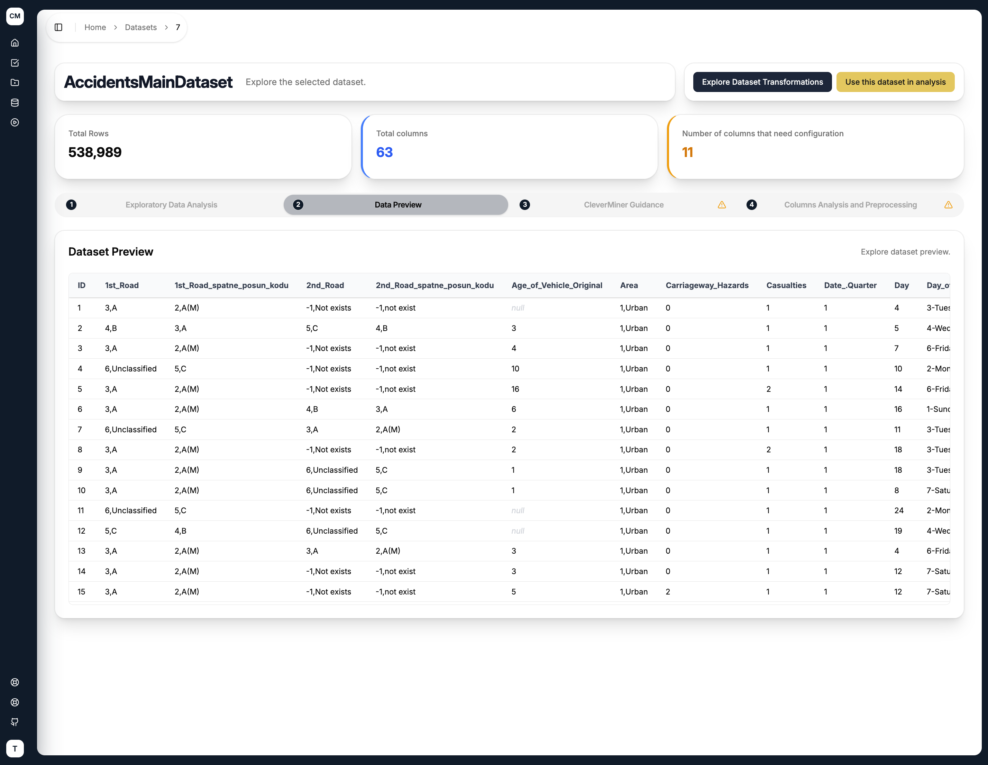Click Carriageway_Hazards value 2 in row 15
Screen dimensions: 988x765
(x=668, y=592)
